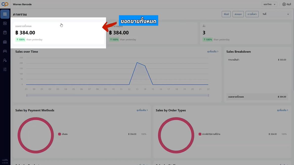
Task: Click the 100% badge in the highlighted sales card
Action: pos(20,39)
